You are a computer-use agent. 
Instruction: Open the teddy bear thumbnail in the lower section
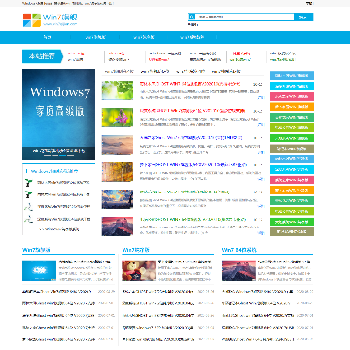139,270
